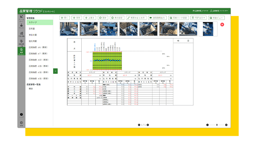The height and width of the screenshot is (144, 256).
Task: Select 標準 under 品質管理一覧表
Action: (x=31, y=89)
